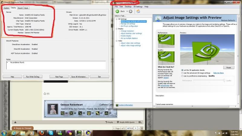Open Skype from the taskbar
Viewport: 242px width, 136px height.
[x=51, y=133]
